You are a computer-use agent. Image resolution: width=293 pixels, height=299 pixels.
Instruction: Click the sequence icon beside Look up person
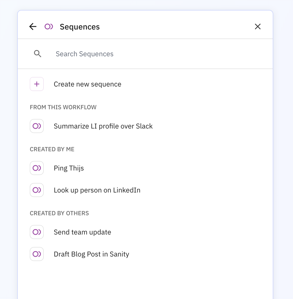(37, 190)
